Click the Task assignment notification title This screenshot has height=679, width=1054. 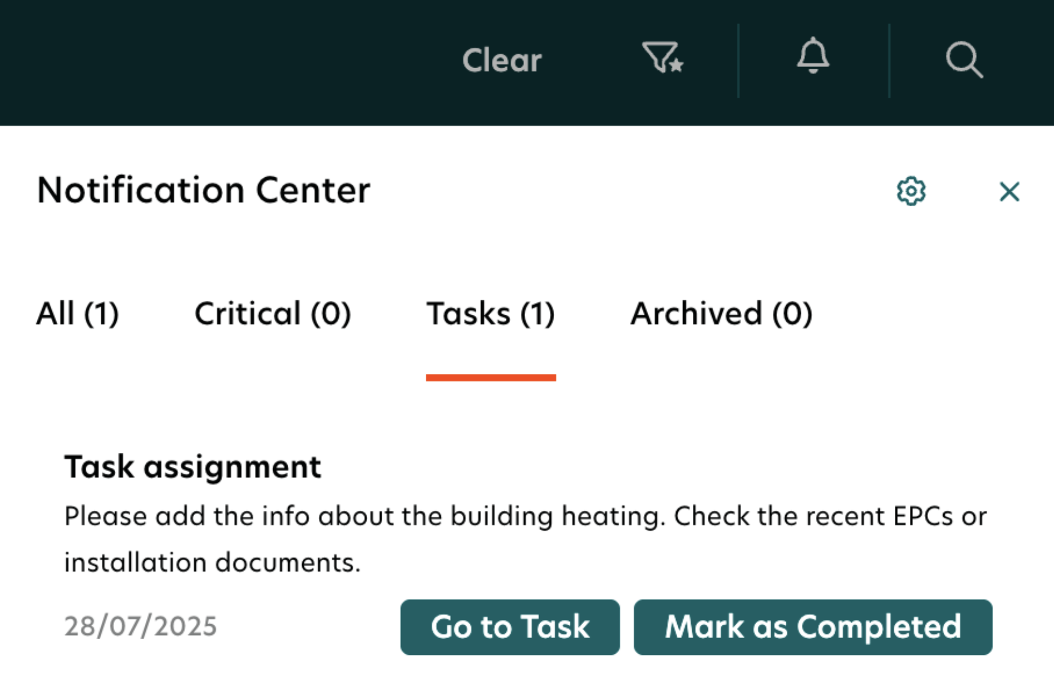[192, 466]
